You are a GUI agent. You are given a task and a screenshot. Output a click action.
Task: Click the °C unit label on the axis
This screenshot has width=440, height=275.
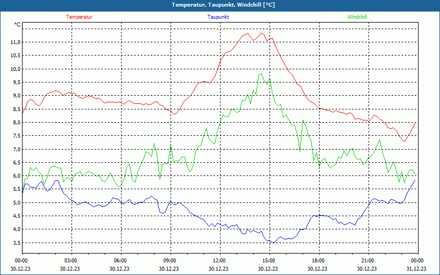[x=18, y=25]
